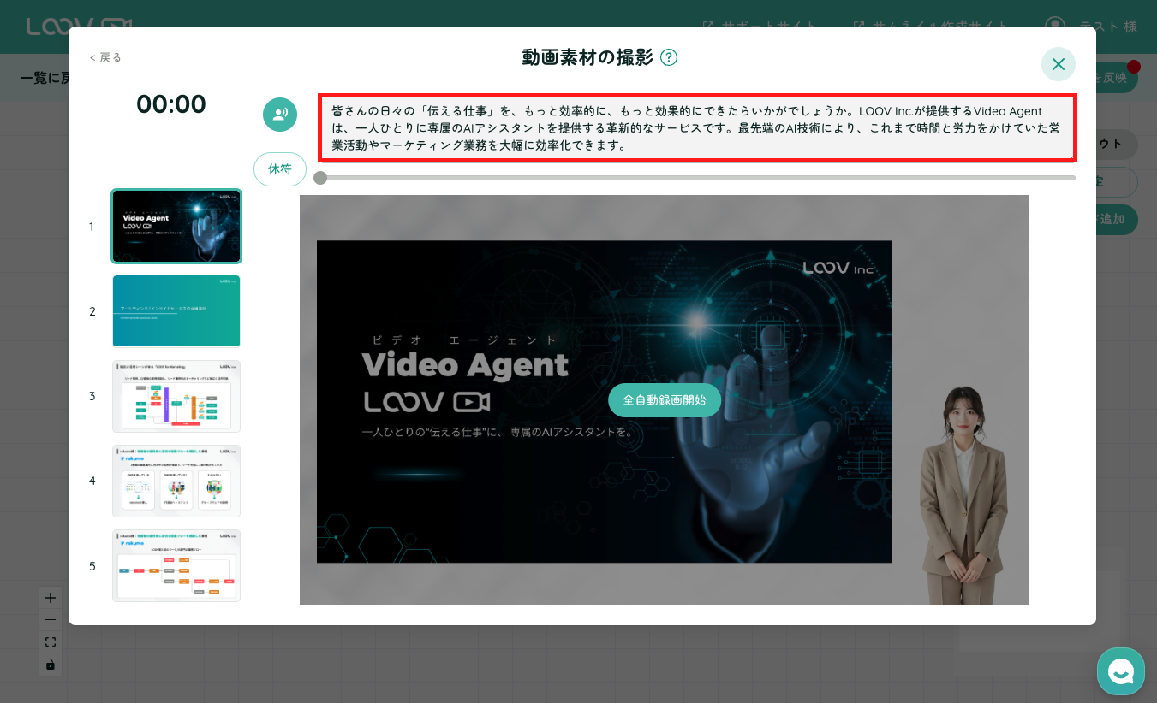Click the 追加 button behind the dialog

click(1117, 219)
